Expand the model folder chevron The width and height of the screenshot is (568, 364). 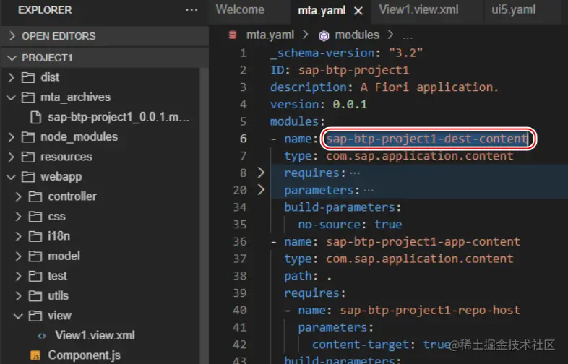coord(19,256)
